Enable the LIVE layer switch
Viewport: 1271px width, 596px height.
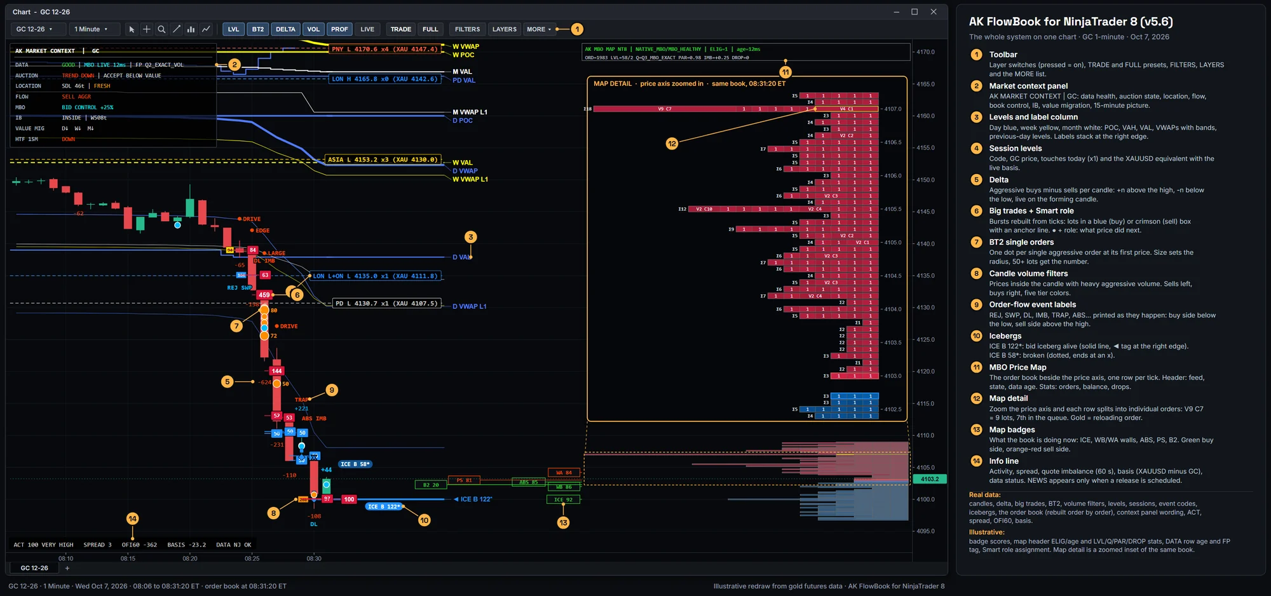tap(367, 29)
